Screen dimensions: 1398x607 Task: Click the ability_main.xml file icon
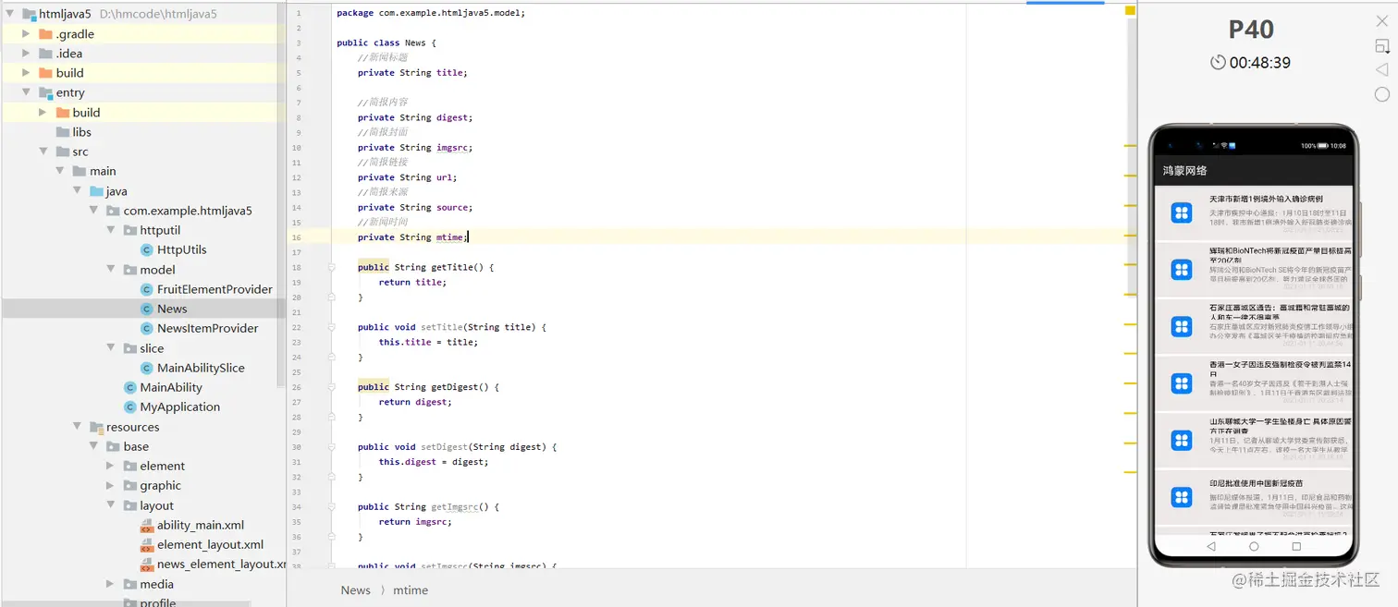coord(146,525)
